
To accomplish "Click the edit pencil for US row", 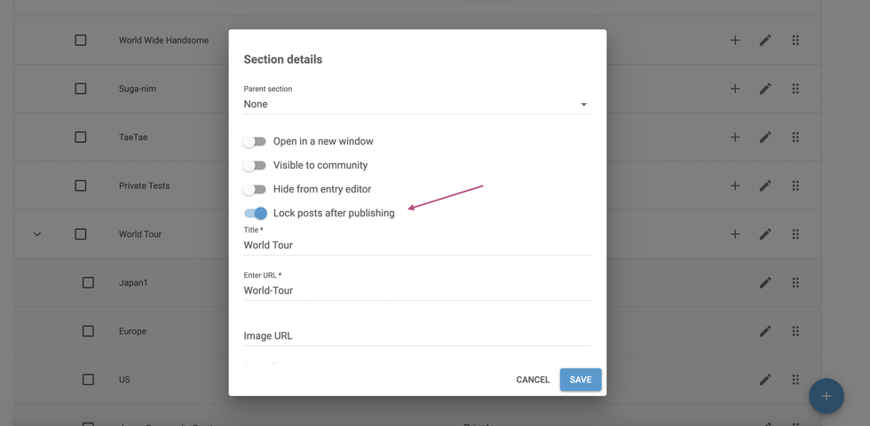I will point(765,380).
